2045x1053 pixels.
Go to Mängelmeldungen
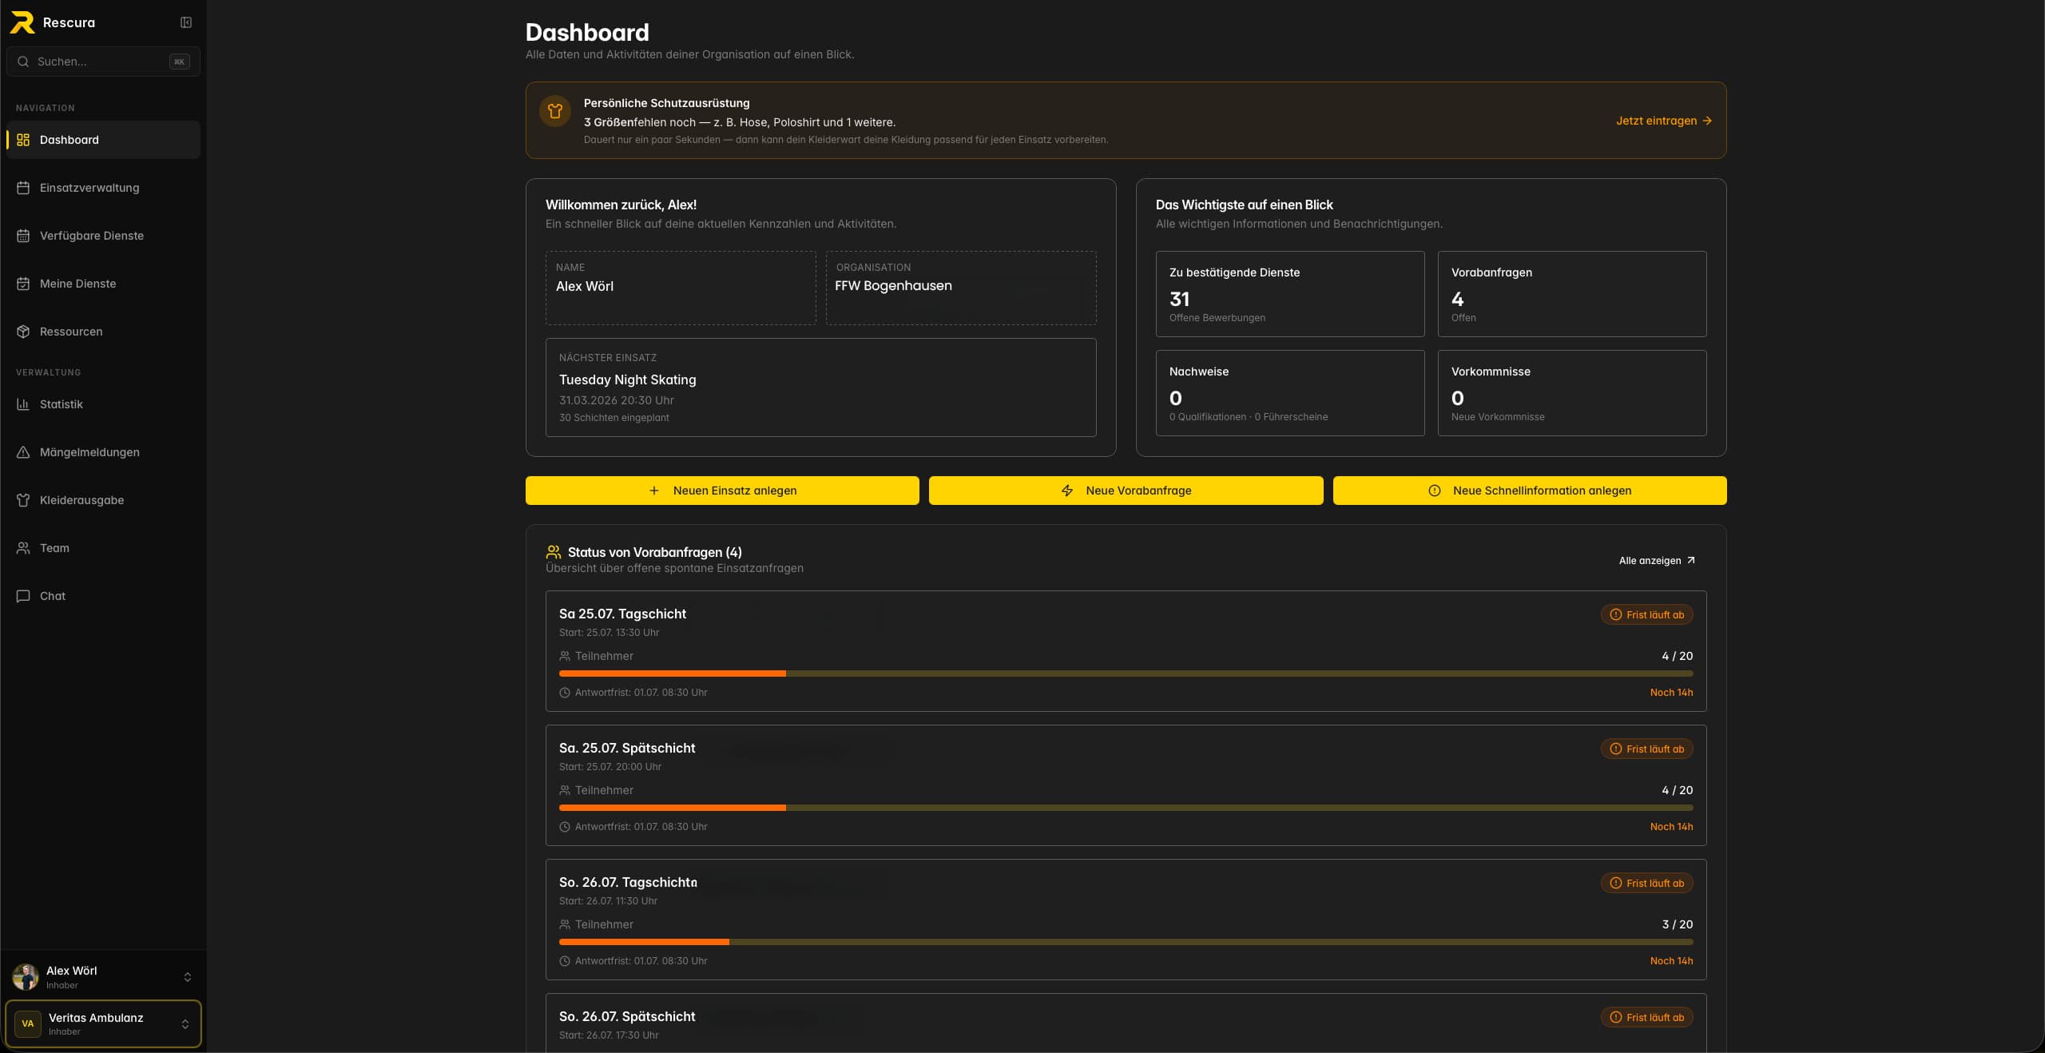click(x=103, y=452)
